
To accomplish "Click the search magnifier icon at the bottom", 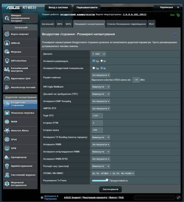I will pos(178,197).
